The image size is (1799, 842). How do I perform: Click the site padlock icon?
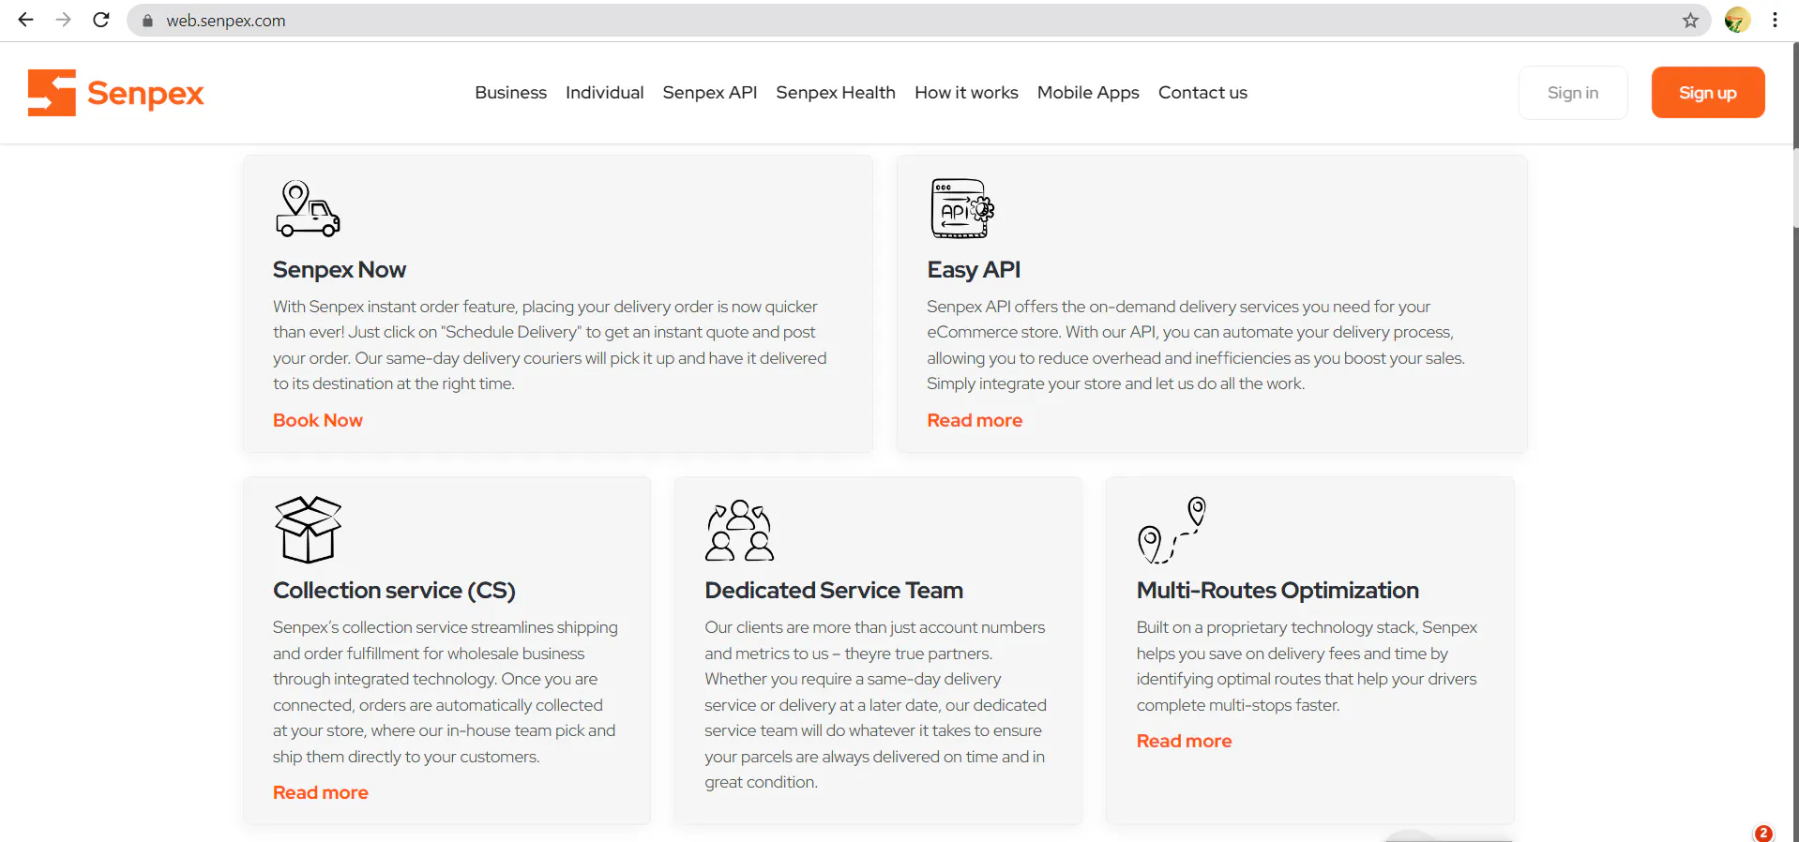(x=147, y=21)
